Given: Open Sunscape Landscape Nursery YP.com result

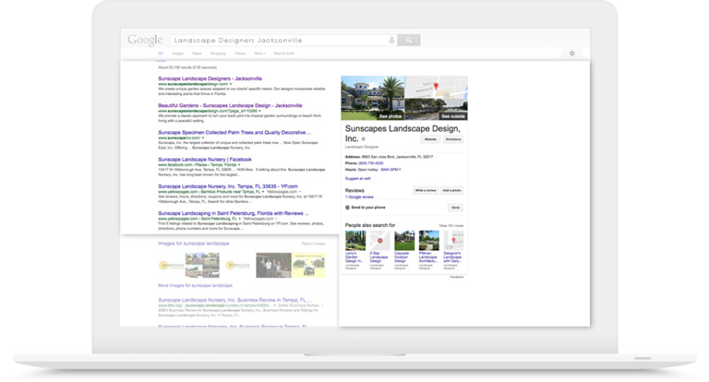Looking at the screenshot, I should pos(228,185).
